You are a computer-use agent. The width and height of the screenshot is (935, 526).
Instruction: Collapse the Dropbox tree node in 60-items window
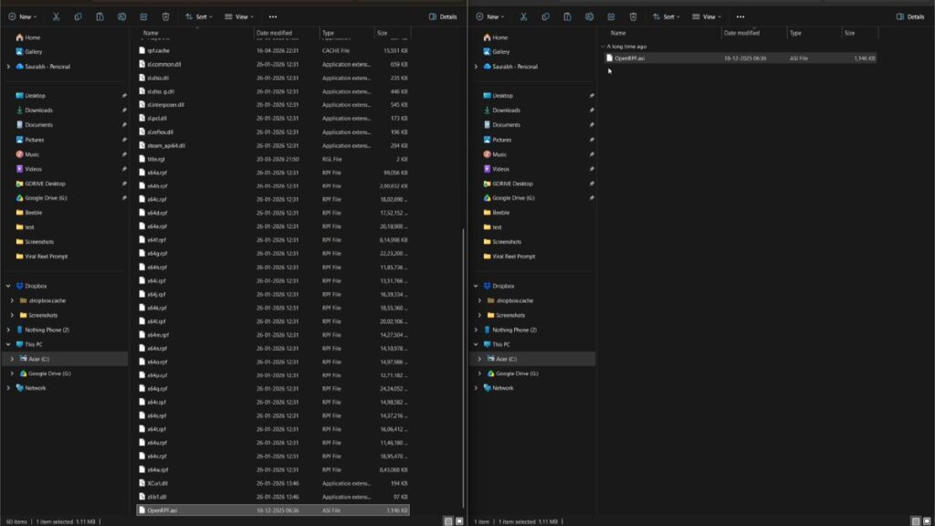coord(8,286)
